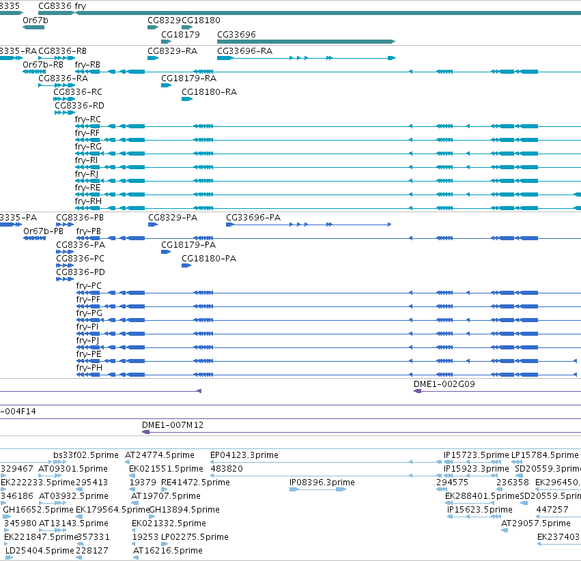581x561 pixels.
Task: Select the AT29057.5prime EST label
Action: (x=536, y=523)
